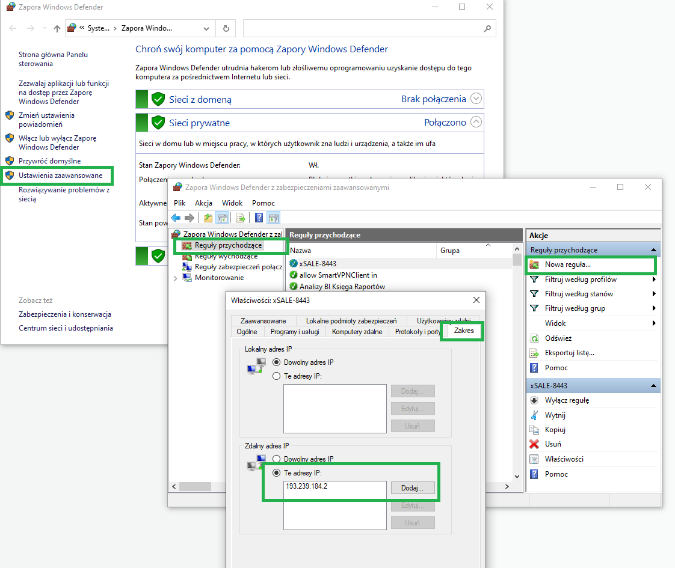Expand the Monitorowanie tree node

(x=176, y=278)
